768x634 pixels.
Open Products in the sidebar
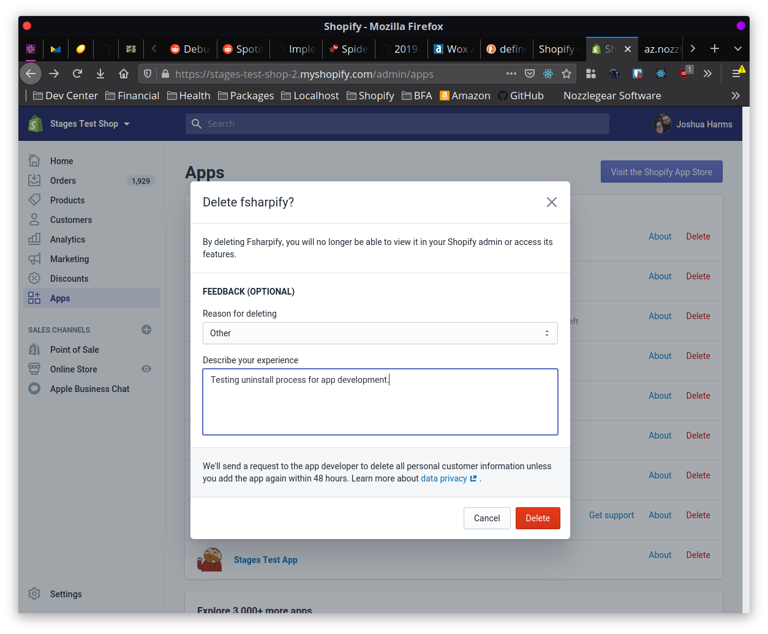tap(67, 200)
